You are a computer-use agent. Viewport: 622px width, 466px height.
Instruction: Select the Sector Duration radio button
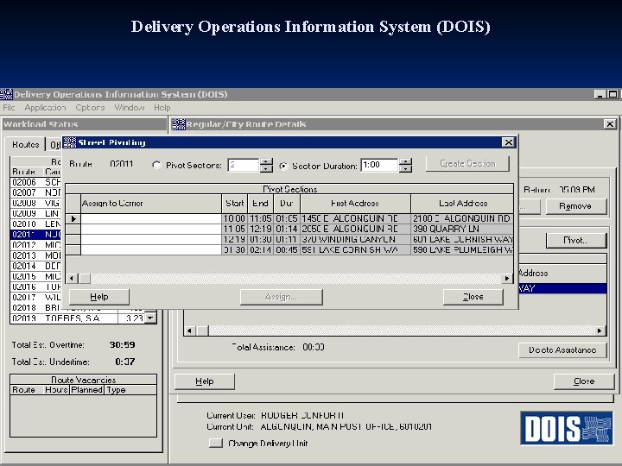coord(283,166)
